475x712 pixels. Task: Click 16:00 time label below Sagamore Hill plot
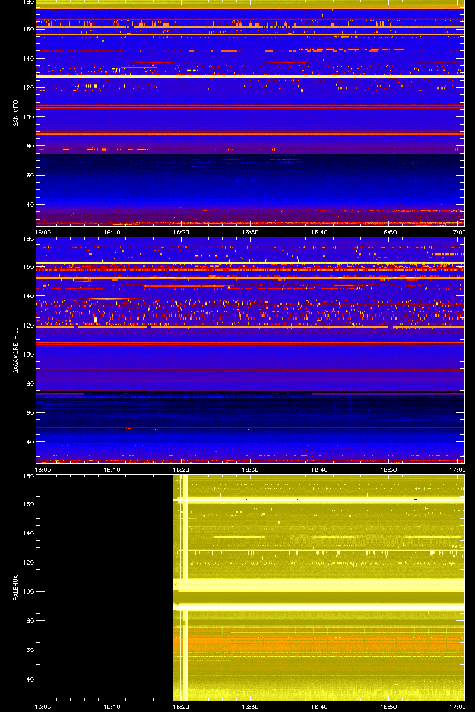point(43,469)
